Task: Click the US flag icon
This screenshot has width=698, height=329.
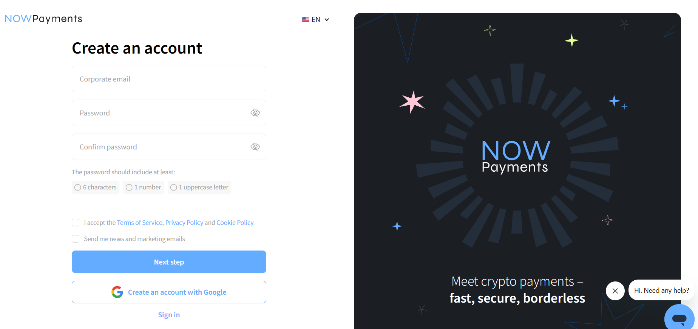Action: [x=305, y=19]
